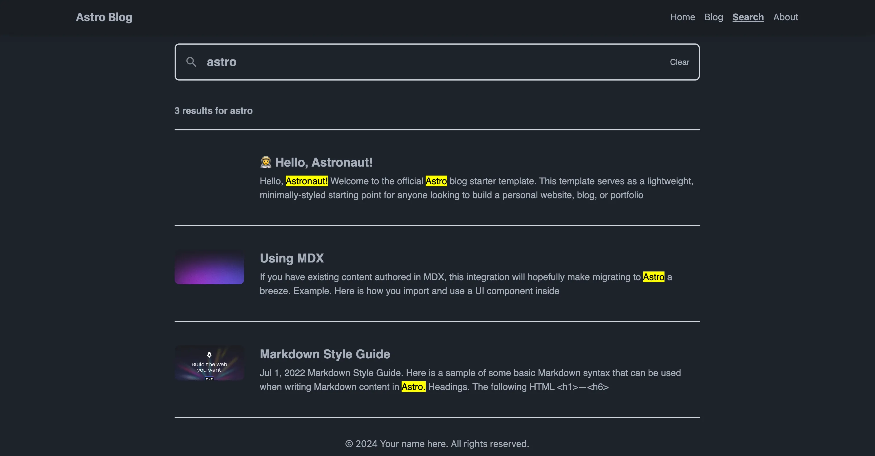Click the highlighted Astronaut! text in results

[x=306, y=181]
